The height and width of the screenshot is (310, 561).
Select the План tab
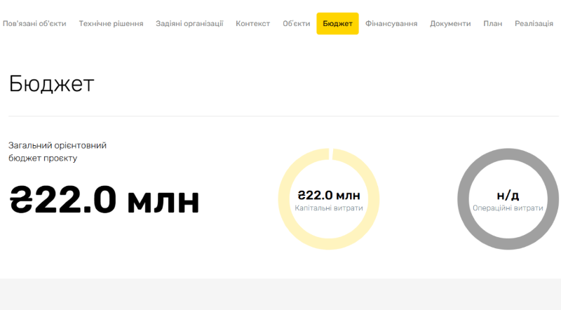pyautogui.click(x=493, y=24)
